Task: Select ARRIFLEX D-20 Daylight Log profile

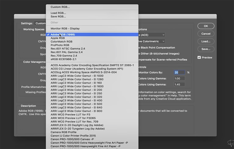Action: [92, 125]
